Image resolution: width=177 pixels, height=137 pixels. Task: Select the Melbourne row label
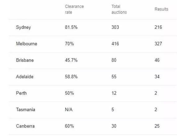27,44
